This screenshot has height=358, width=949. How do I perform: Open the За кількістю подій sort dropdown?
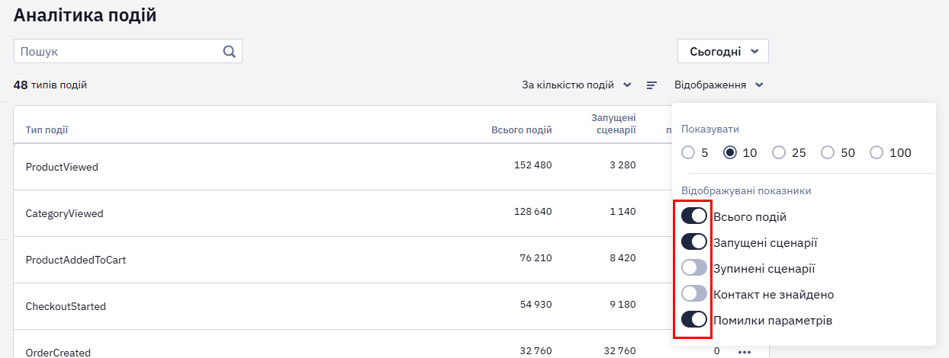coord(577,85)
